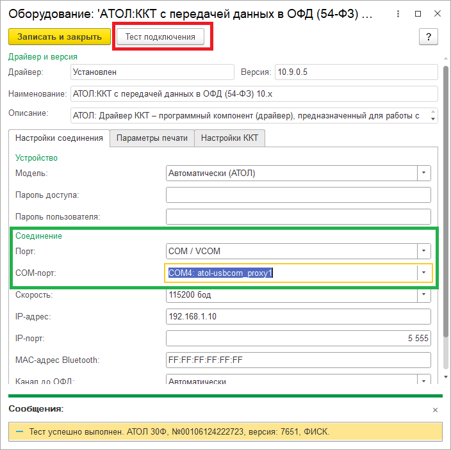Switch to Параметры печати tab
The image size is (451, 450).
point(152,138)
